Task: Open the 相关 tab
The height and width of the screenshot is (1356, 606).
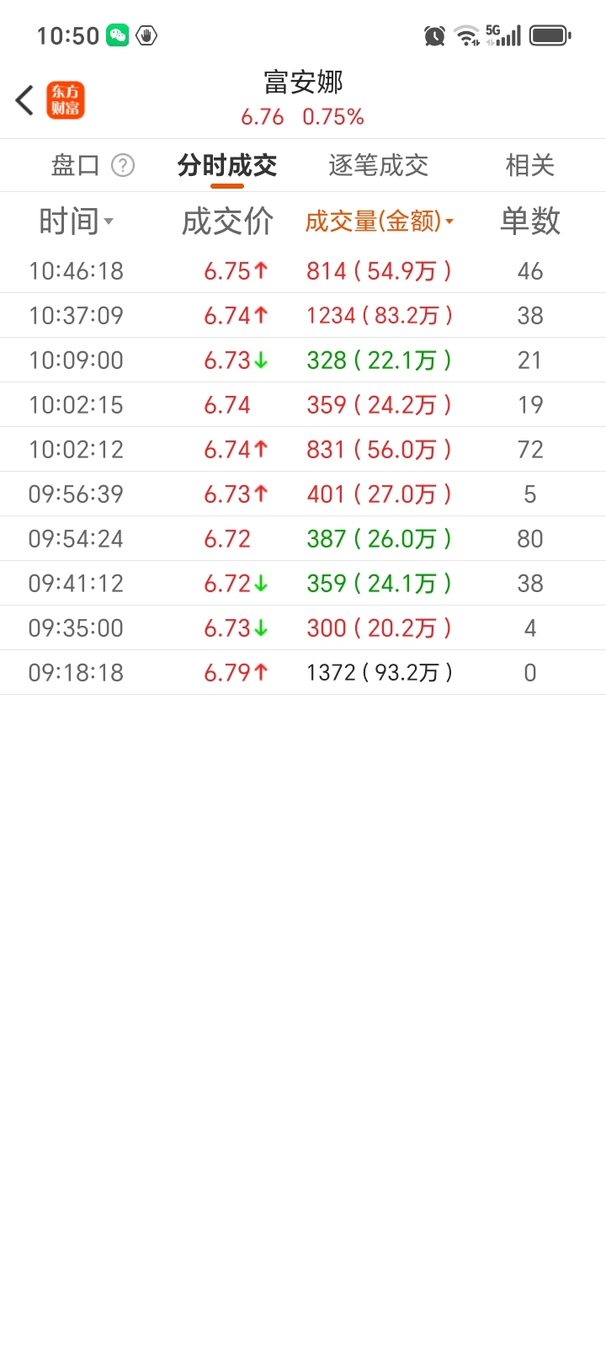Action: (530, 165)
